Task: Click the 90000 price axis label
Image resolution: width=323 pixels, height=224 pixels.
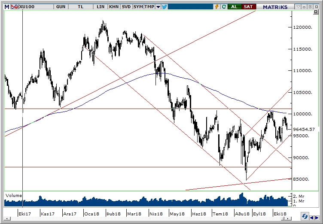Action: coord(301,158)
